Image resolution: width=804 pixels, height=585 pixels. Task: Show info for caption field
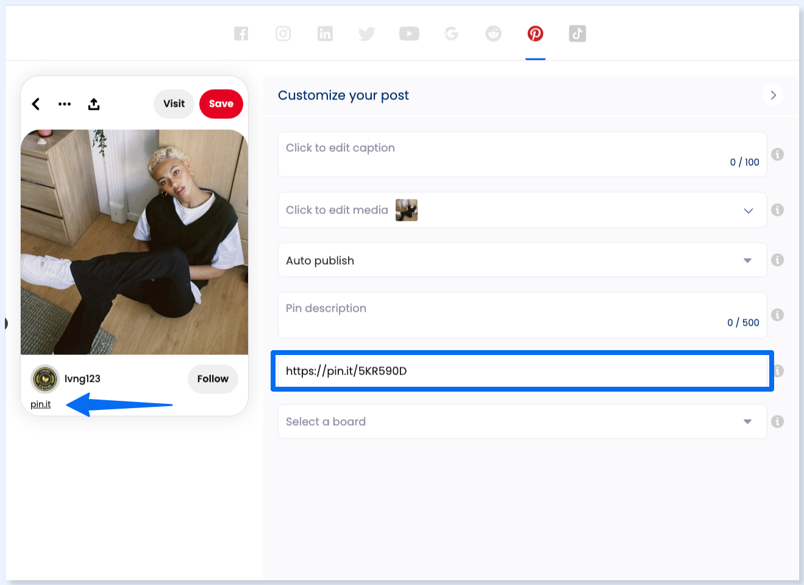pos(777,154)
